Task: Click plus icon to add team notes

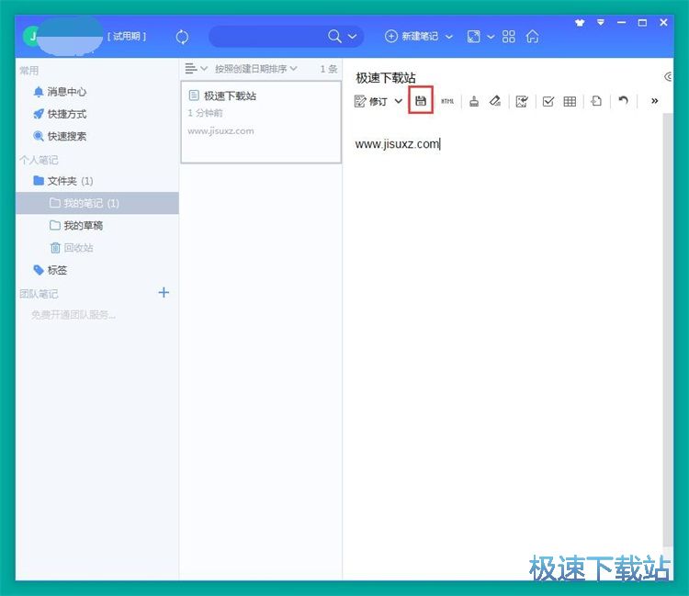Action: coord(164,293)
